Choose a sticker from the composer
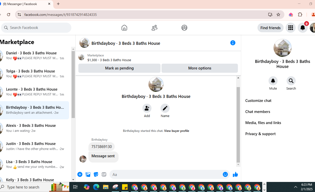Image resolution: width=315 pixels, height=192 pixels. [x=96, y=174]
